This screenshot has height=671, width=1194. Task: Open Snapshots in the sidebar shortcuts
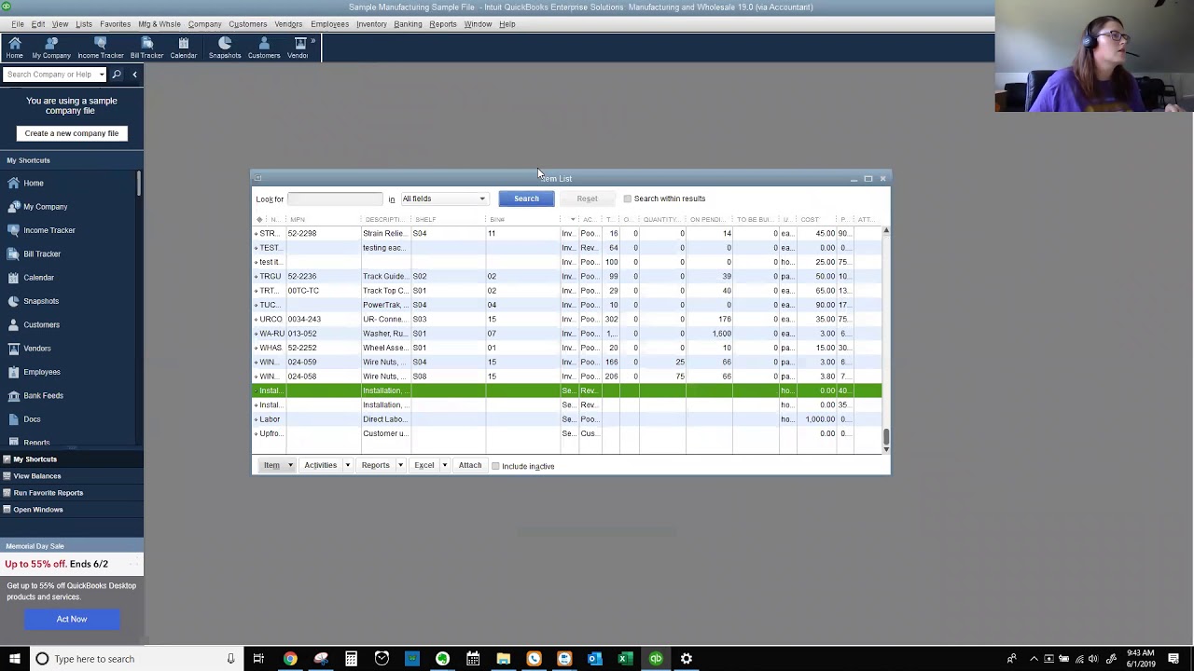point(41,301)
